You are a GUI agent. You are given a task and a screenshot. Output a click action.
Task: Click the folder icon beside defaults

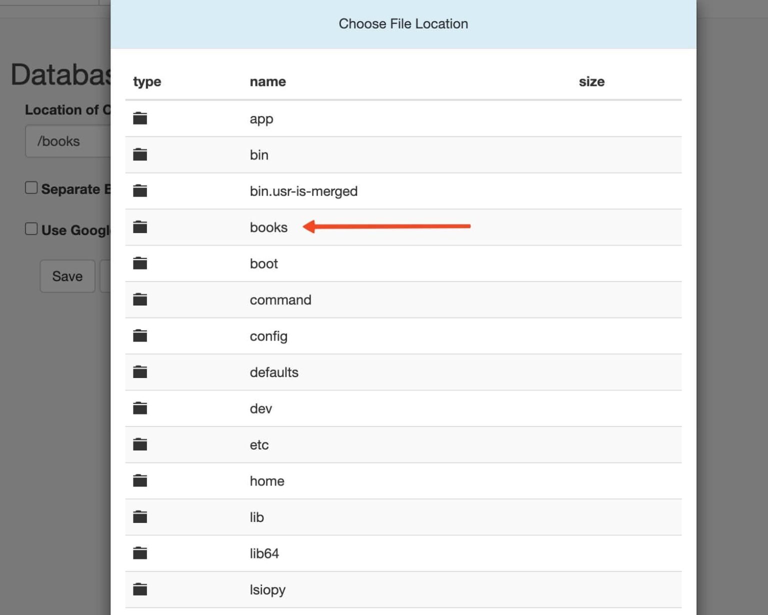pos(140,371)
